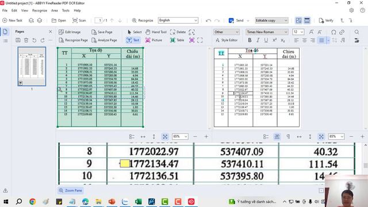Click the Edit Image tool
Viewport: 368px width, 207px height.
(x=70, y=32)
